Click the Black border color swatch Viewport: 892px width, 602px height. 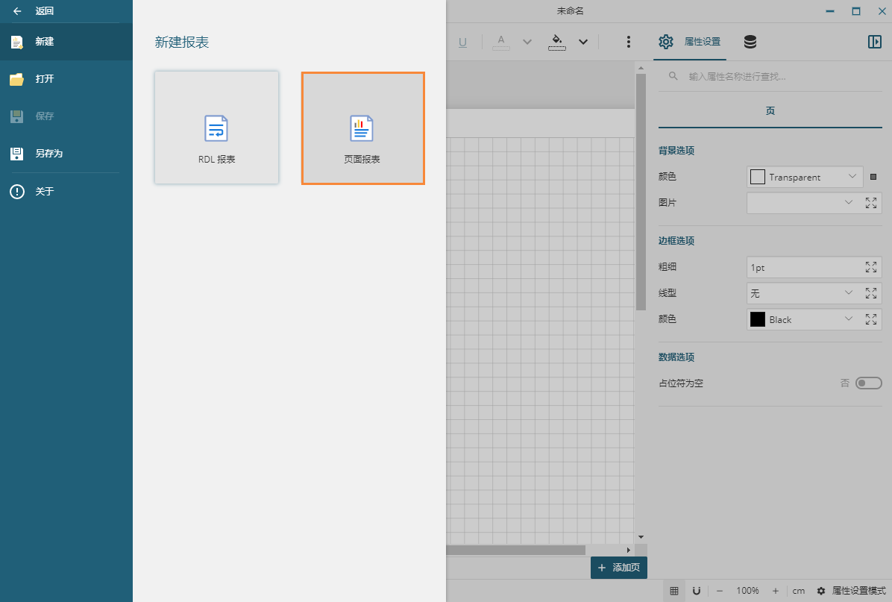point(758,319)
